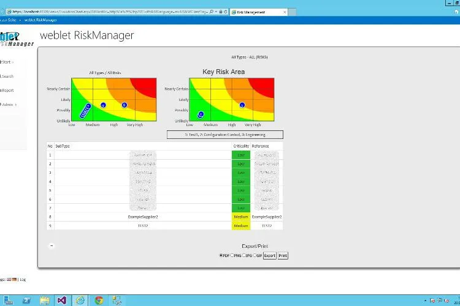The height and width of the screenshot is (306, 460).
Task: Click the red zone of Key Risk Area chart
Action: (264, 86)
